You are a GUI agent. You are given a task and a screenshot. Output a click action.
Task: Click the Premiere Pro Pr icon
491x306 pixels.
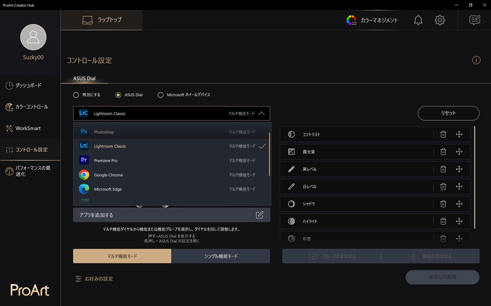(x=84, y=160)
